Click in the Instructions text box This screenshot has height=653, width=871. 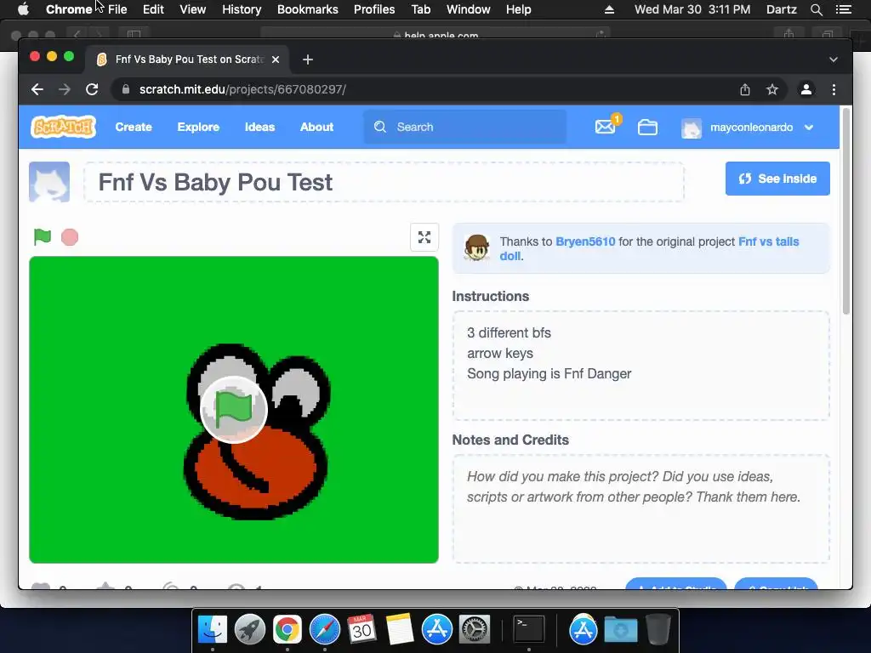pyautogui.click(x=641, y=366)
